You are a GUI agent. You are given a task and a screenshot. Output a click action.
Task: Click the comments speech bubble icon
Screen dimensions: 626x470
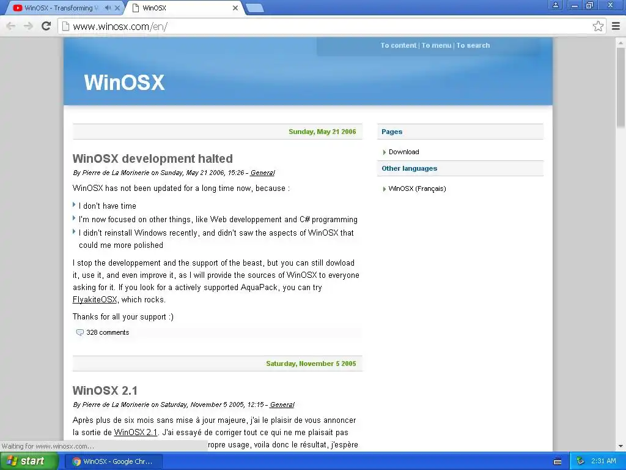[80, 332]
